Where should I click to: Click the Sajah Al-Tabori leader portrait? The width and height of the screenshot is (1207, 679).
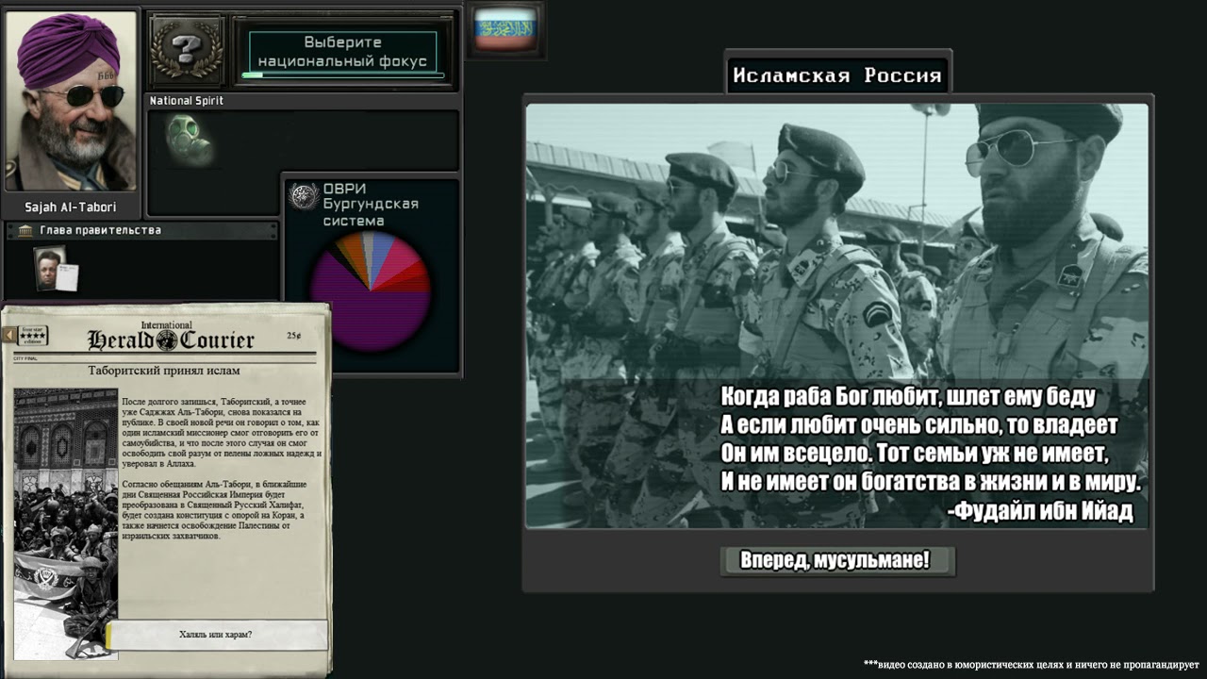click(x=72, y=101)
